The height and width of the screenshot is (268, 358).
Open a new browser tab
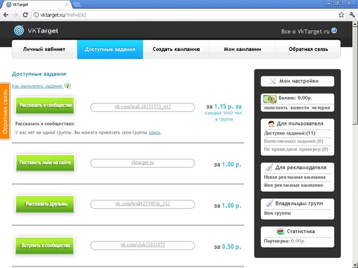(76, 4)
